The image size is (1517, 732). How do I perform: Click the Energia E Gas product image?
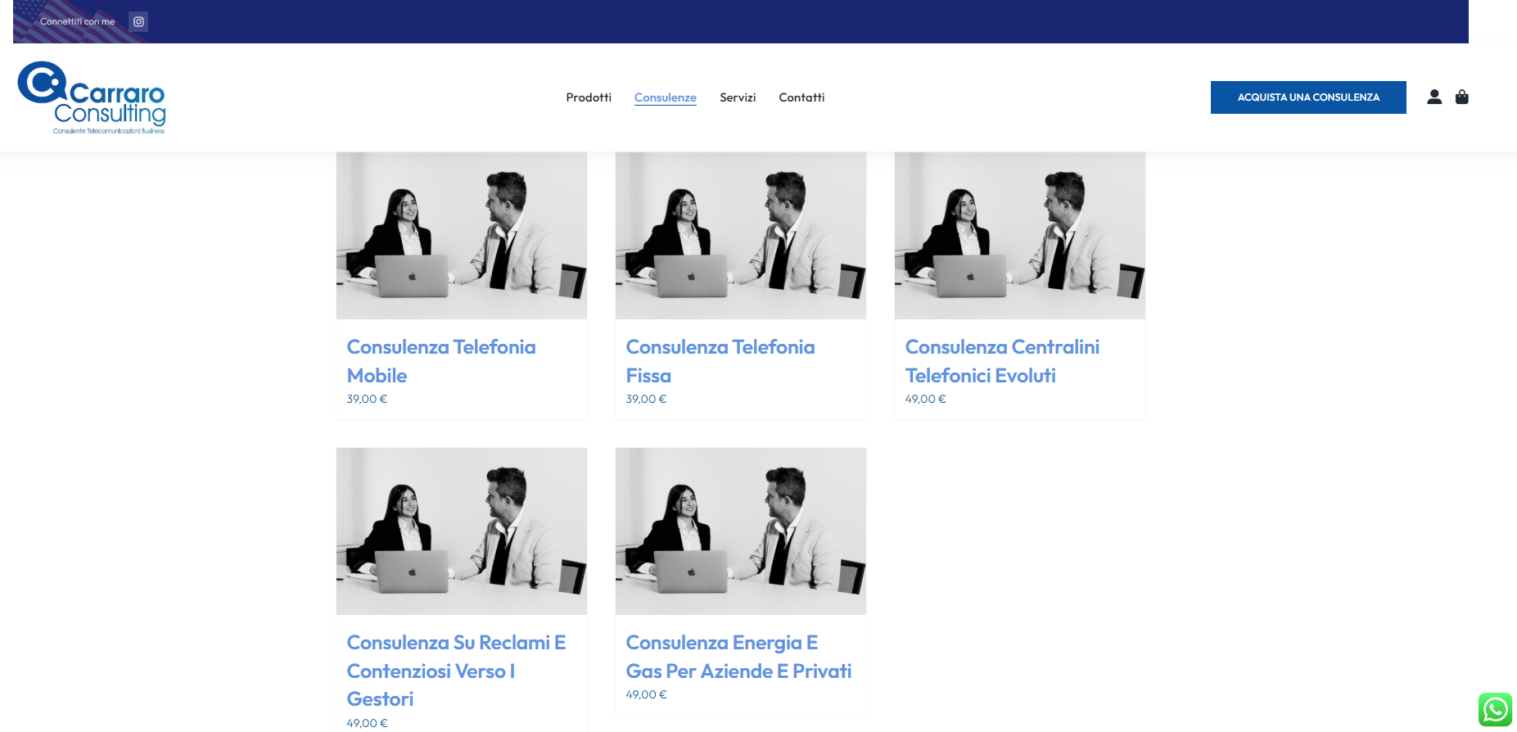point(741,531)
